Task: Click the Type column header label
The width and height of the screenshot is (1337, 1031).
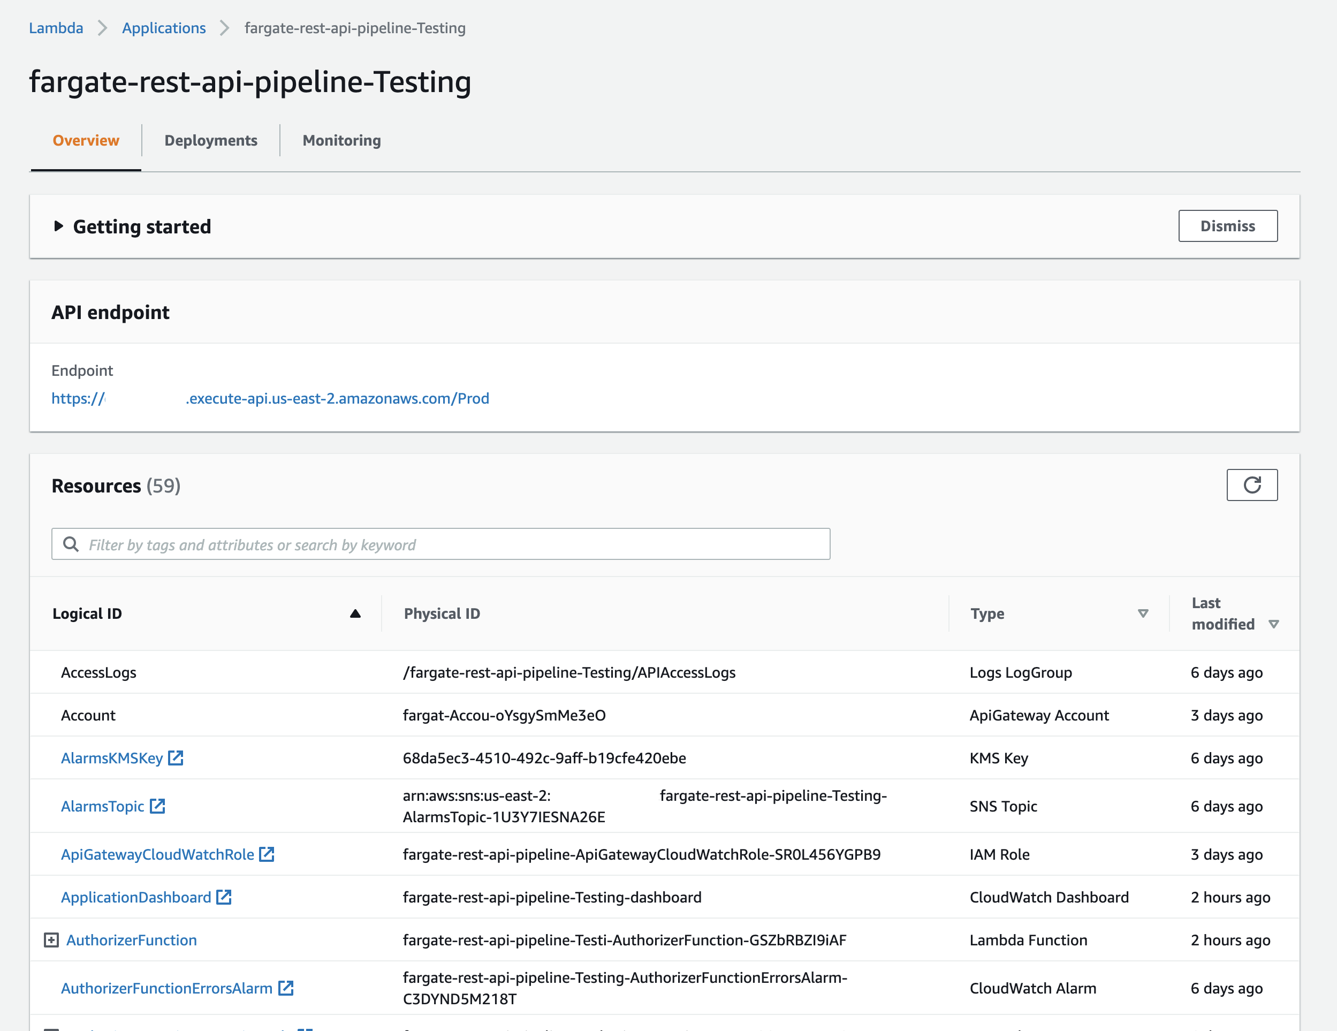Action: [x=987, y=613]
